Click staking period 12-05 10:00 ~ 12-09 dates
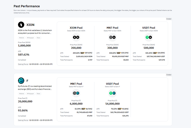The height and width of the screenshot is (128, 191). click(x=41, y=64)
